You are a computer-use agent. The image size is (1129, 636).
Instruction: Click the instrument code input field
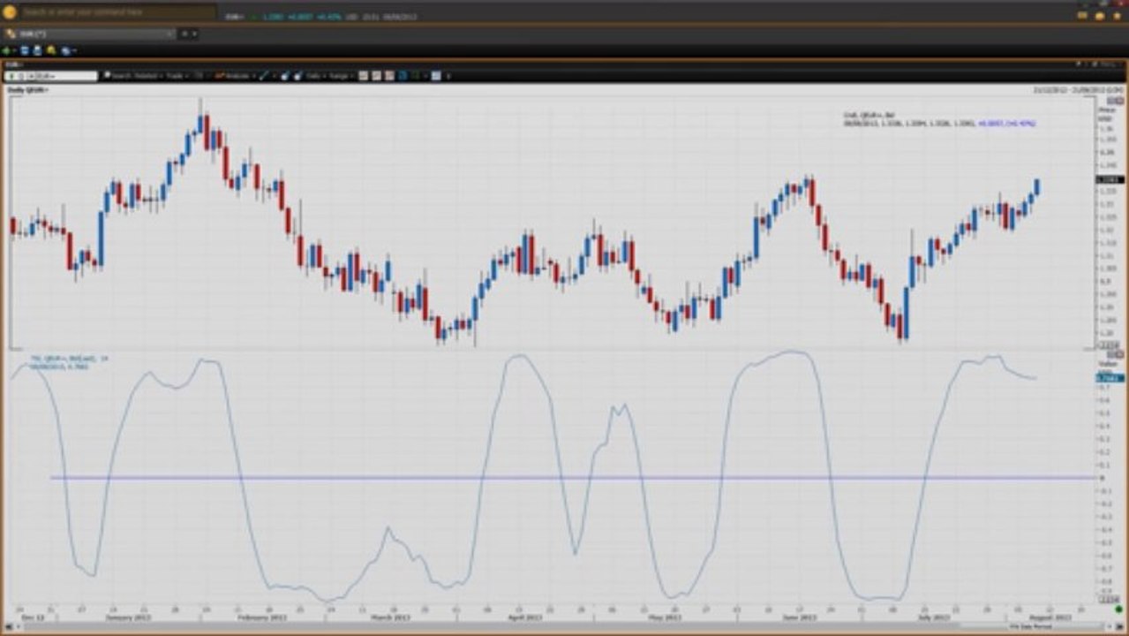(51, 76)
